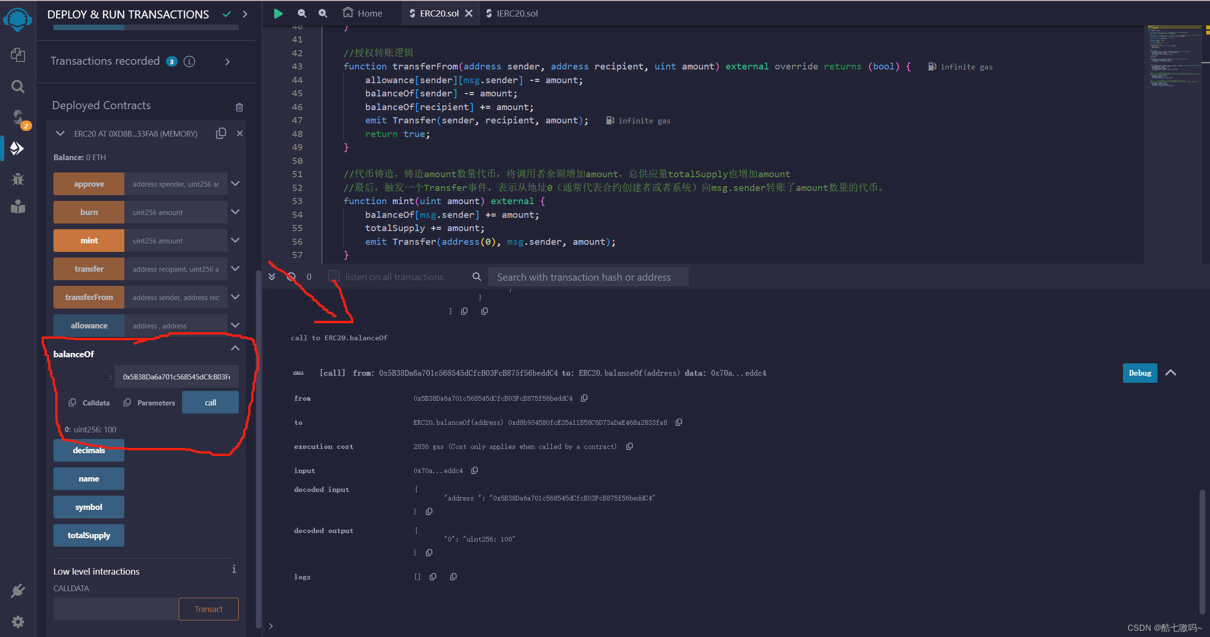Copy the ERC20 contract address

pos(221,133)
